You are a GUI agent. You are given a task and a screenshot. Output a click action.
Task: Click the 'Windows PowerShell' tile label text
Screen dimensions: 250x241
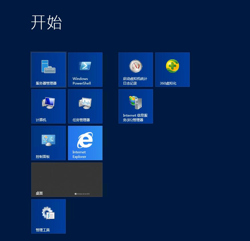point(82,81)
